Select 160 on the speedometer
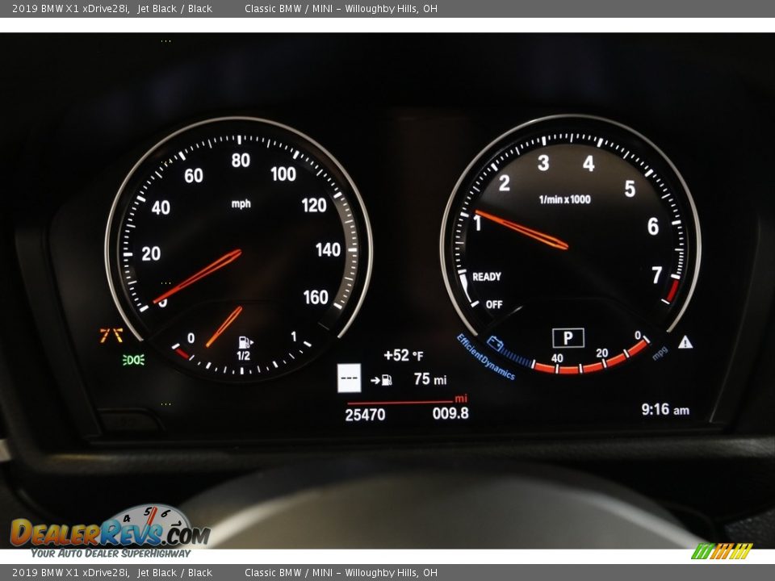Viewport: 775px width, 581px height. 316,297
